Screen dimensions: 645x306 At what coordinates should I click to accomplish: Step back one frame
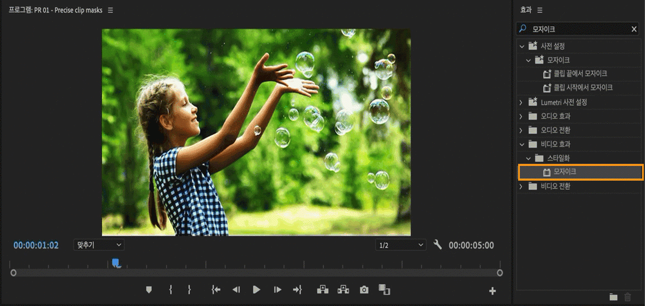tap(236, 290)
